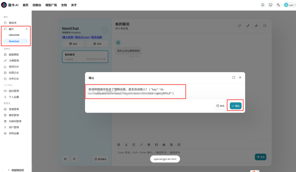Open 钱包管理 in the sidebar
This screenshot has width=296, height=172.
click(14, 91)
